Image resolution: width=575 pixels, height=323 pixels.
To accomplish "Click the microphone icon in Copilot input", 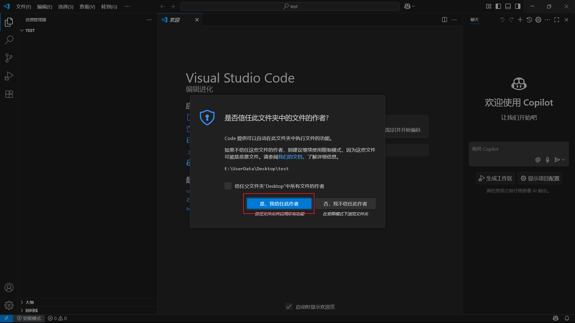I will [x=547, y=160].
